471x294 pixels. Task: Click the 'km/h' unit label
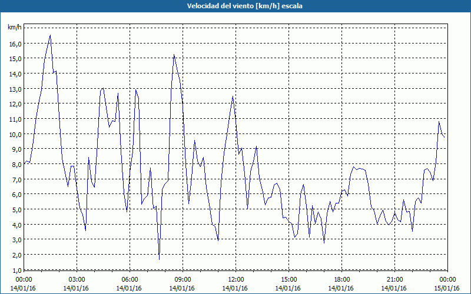pos(15,28)
